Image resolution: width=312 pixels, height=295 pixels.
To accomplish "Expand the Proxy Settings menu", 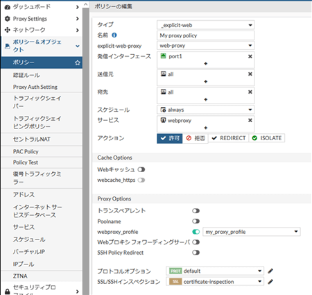I will pos(42,19).
